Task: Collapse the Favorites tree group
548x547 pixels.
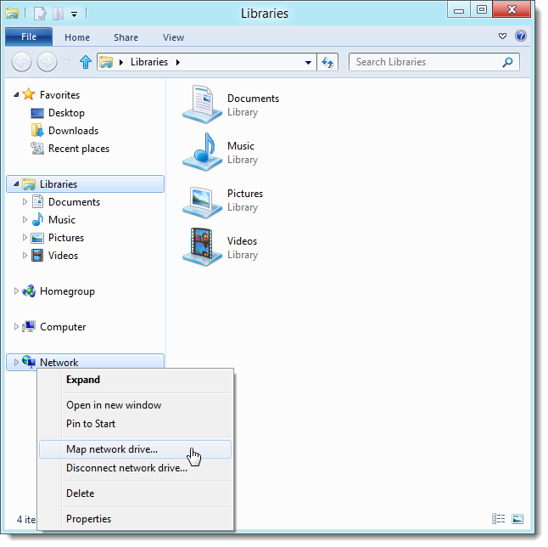Action: click(x=16, y=94)
